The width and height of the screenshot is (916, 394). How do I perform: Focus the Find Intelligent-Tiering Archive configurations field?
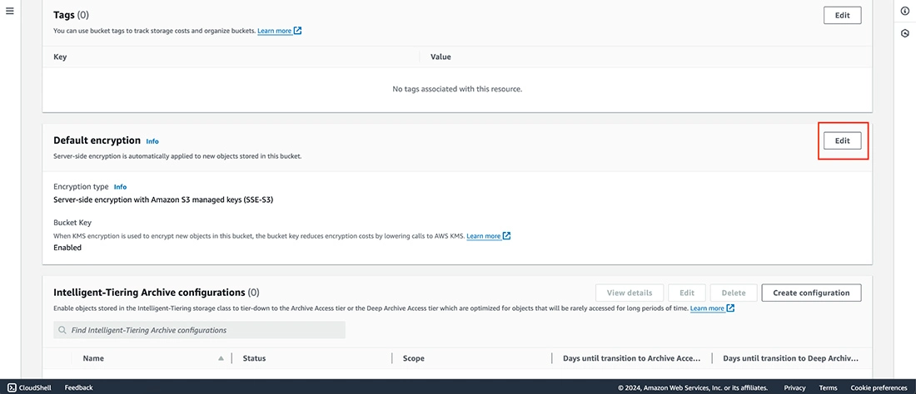(x=199, y=330)
